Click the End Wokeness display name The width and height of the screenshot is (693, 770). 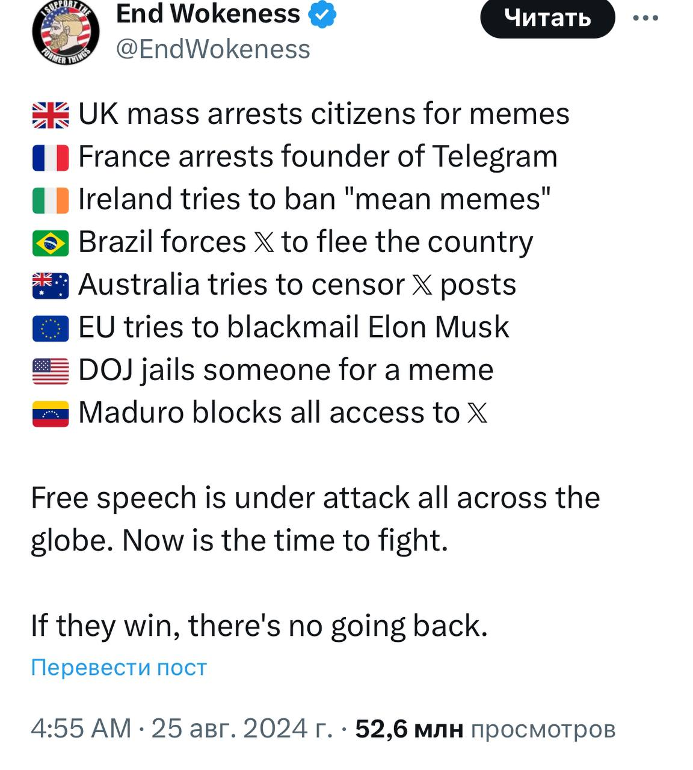pyautogui.click(x=208, y=14)
